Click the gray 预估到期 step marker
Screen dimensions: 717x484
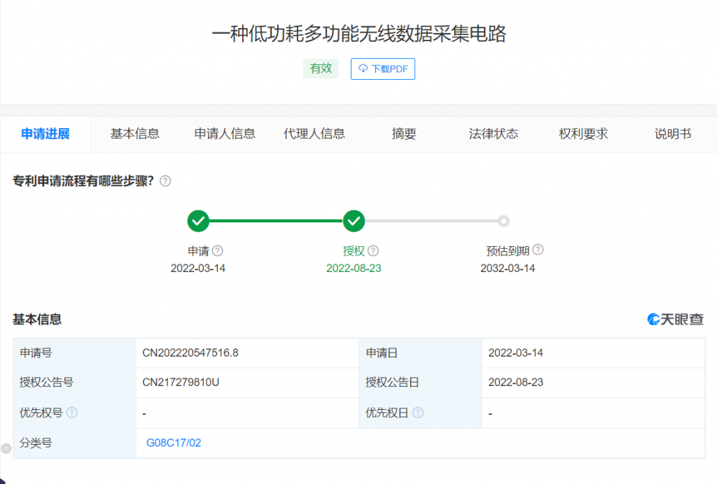click(x=503, y=221)
